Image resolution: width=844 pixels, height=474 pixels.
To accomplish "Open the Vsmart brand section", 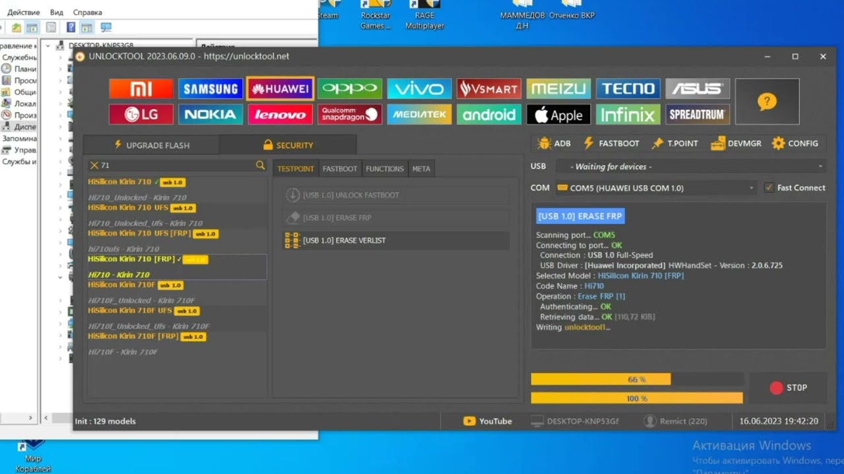I will pos(489,89).
